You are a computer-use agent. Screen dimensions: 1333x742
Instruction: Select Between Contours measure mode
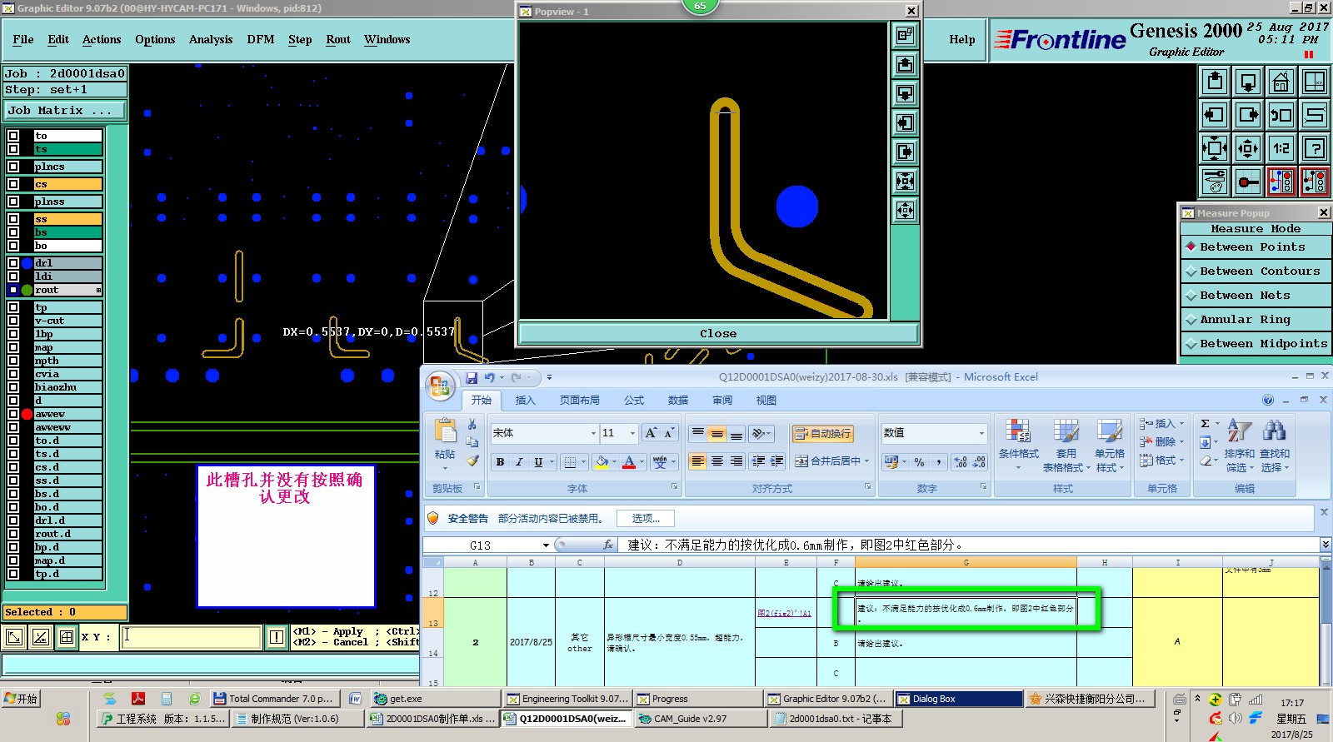[1259, 271]
